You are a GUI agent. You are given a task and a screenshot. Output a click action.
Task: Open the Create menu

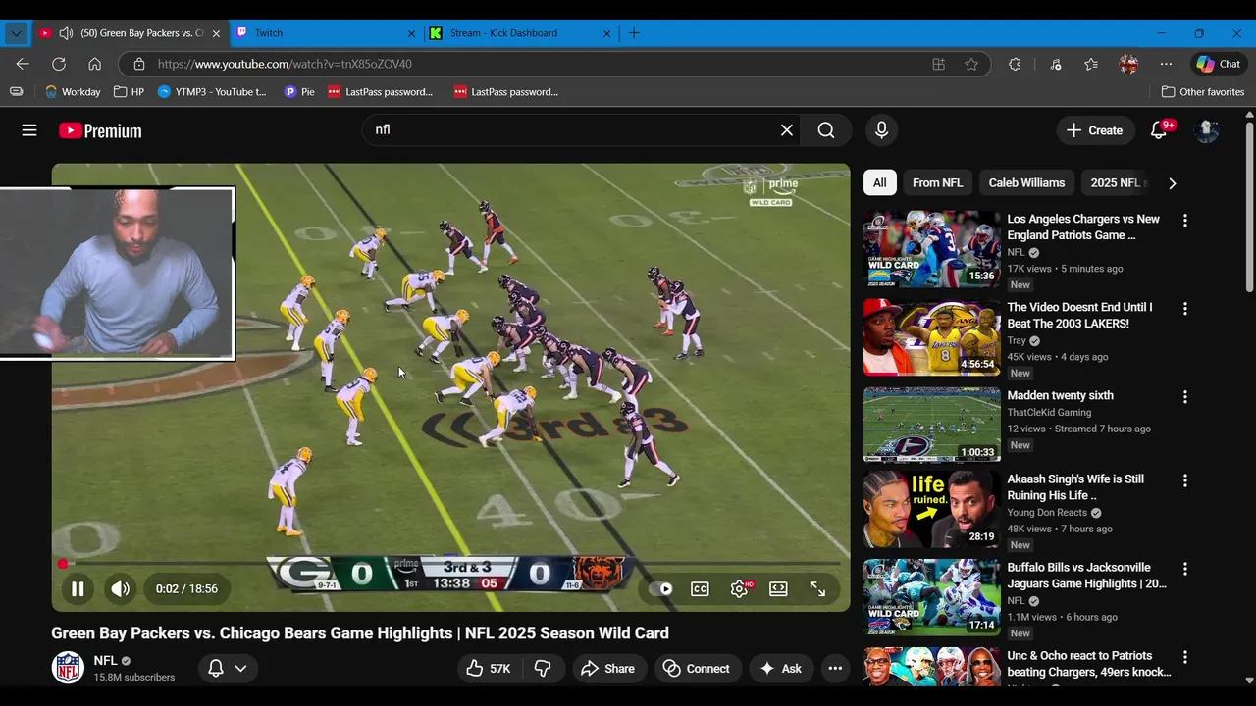(1094, 130)
